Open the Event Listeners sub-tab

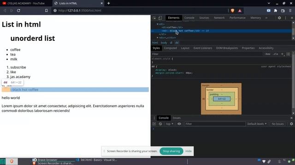(203, 48)
